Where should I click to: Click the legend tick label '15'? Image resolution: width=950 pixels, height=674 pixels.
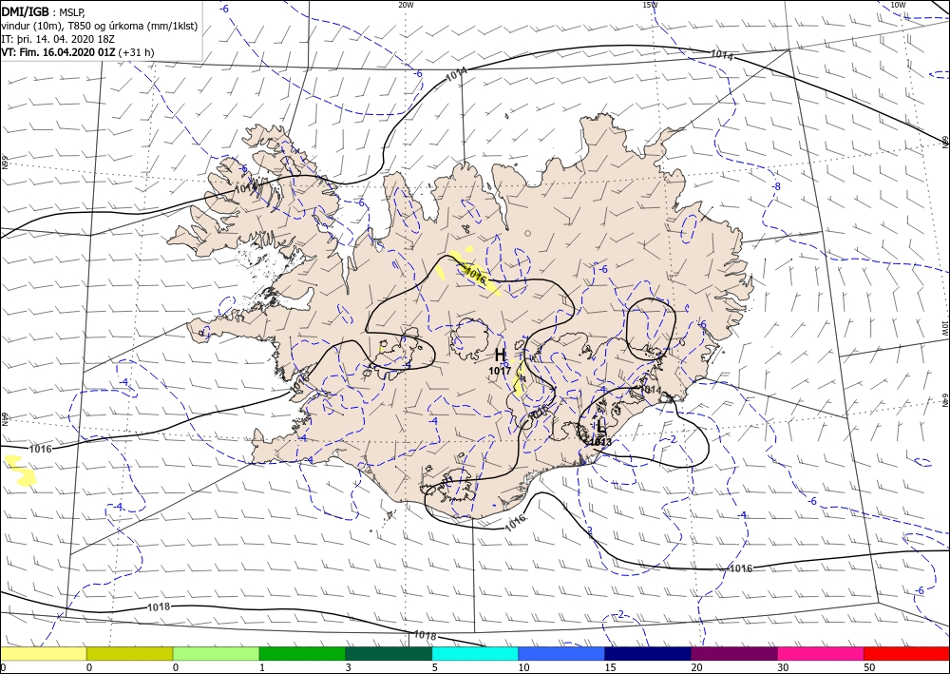[610, 667]
